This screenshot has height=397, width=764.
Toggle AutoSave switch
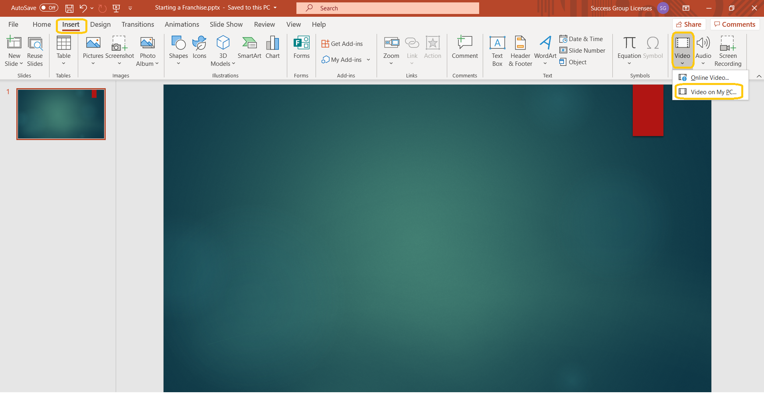point(49,8)
